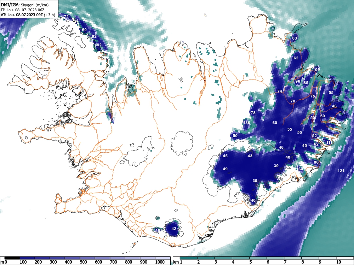The height and width of the screenshot is (265, 354).
Task: Click the pale lavender 900–1000 m legend swatch
Action: (x=147, y=258)
